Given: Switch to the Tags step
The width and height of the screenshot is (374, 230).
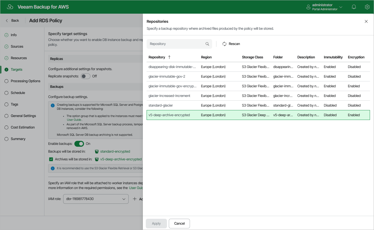Looking at the screenshot, I should click(x=14, y=104).
